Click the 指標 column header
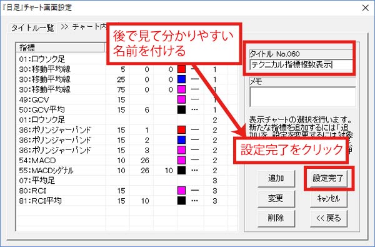 point(61,48)
